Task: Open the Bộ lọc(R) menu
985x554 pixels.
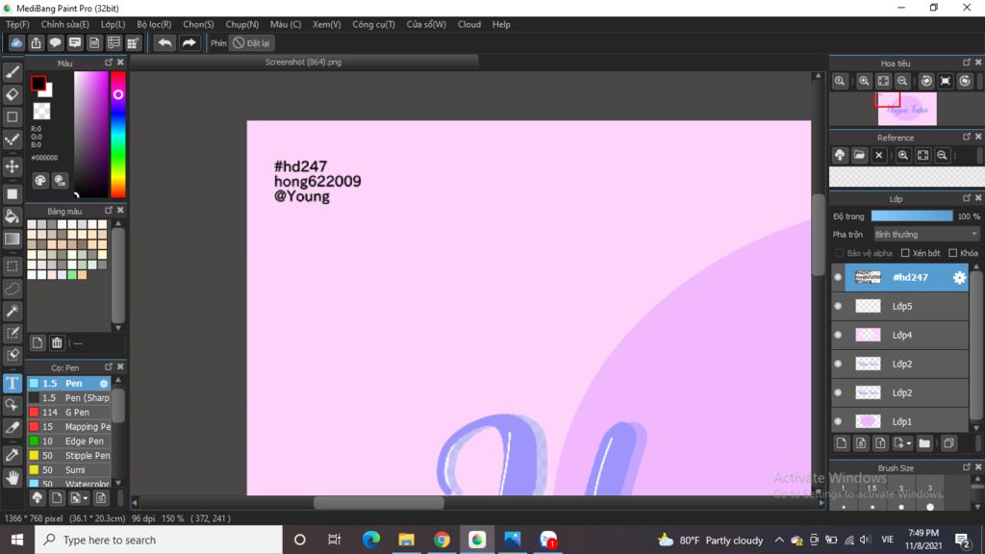Action: [x=154, y=24]
